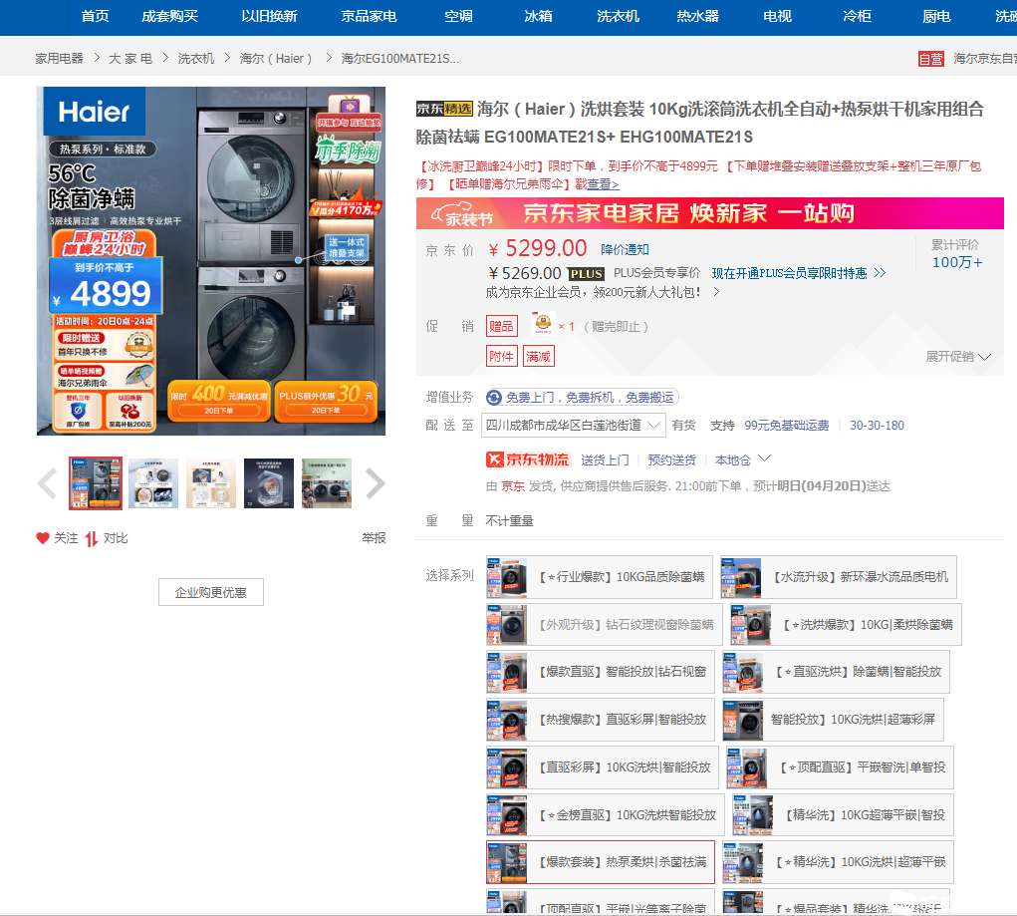
Task: Click 现在开通PLUS会员享限时特惠 link
Action: point(799,273)
